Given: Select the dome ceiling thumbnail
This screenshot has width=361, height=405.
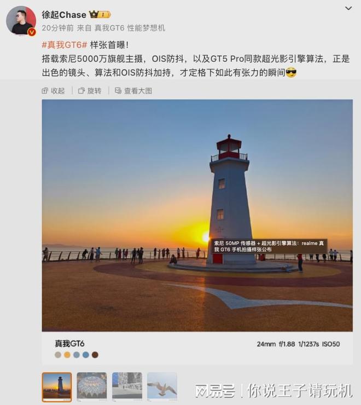Looking at the screenshot, I should (92, 386).
